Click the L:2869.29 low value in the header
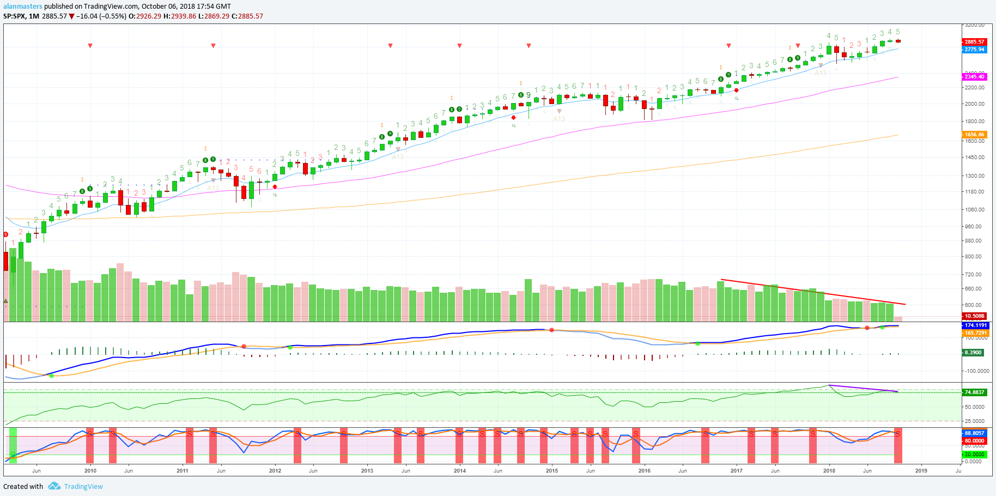Screen dimensions: 996x496 pos(214,16)
